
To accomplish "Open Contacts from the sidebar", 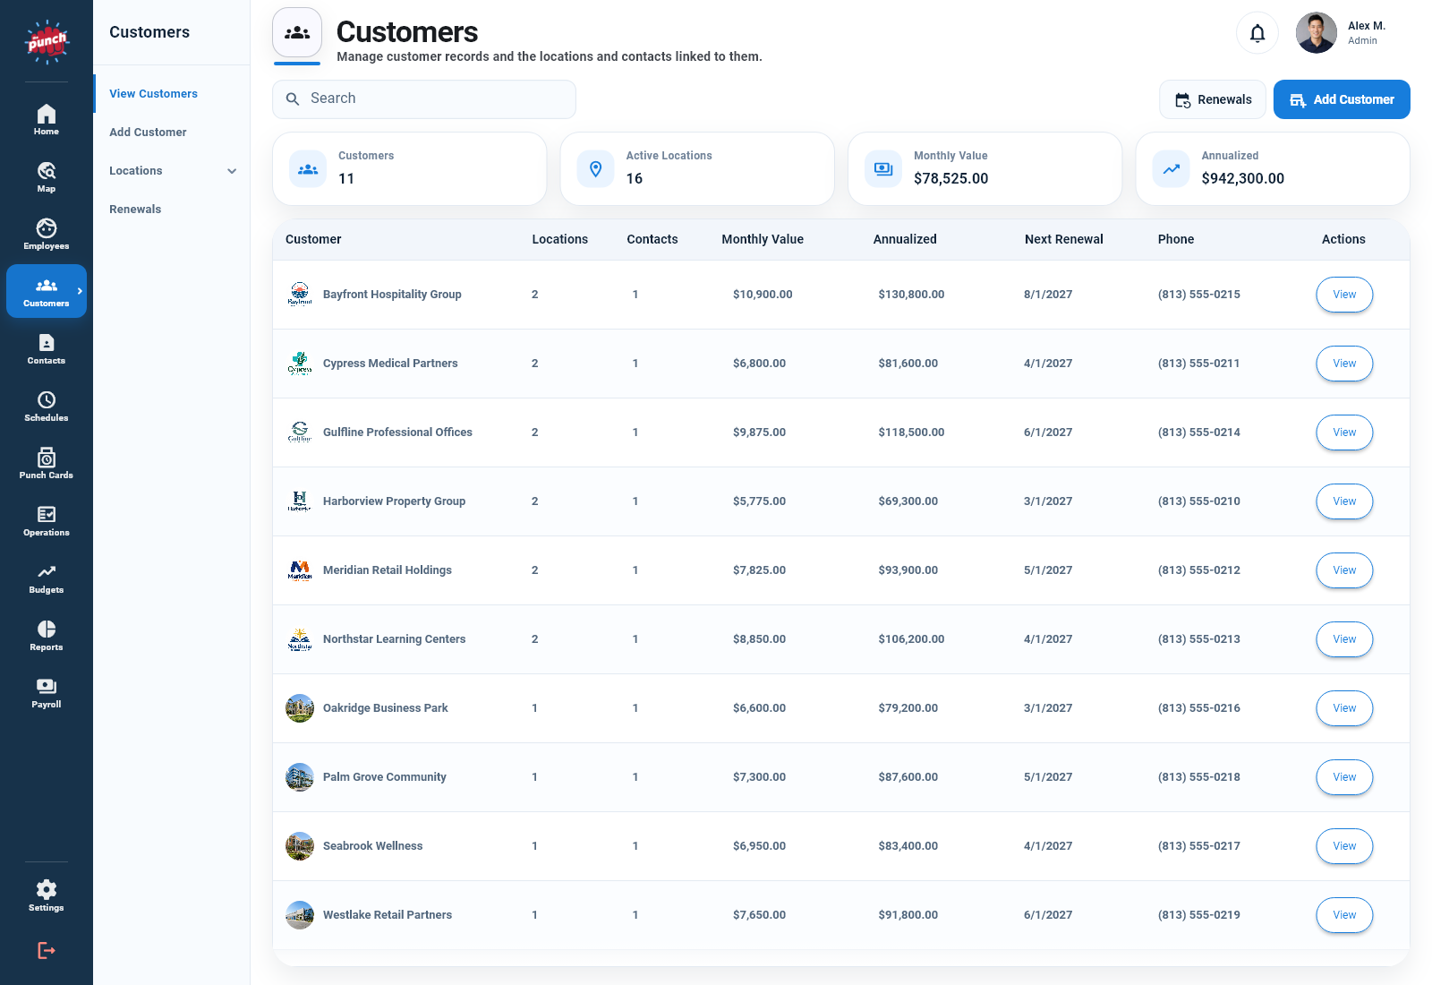I will click(47, 348).
